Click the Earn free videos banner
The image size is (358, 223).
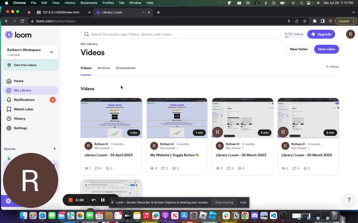[x=31, y=65]
